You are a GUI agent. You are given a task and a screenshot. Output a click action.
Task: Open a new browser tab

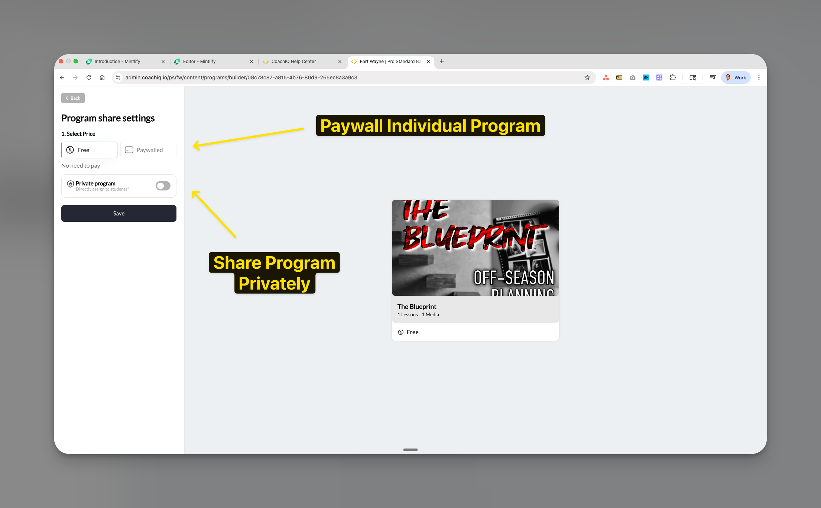point(442,62)
